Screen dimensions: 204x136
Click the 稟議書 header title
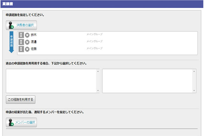click(x=8, y=4)
